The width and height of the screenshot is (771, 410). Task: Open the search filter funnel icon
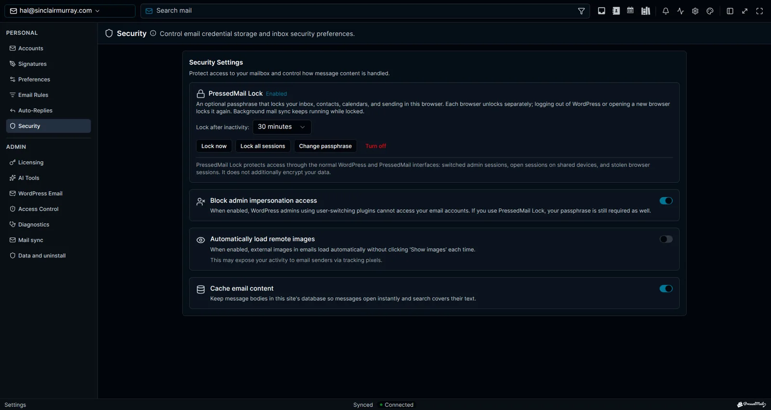581,11
